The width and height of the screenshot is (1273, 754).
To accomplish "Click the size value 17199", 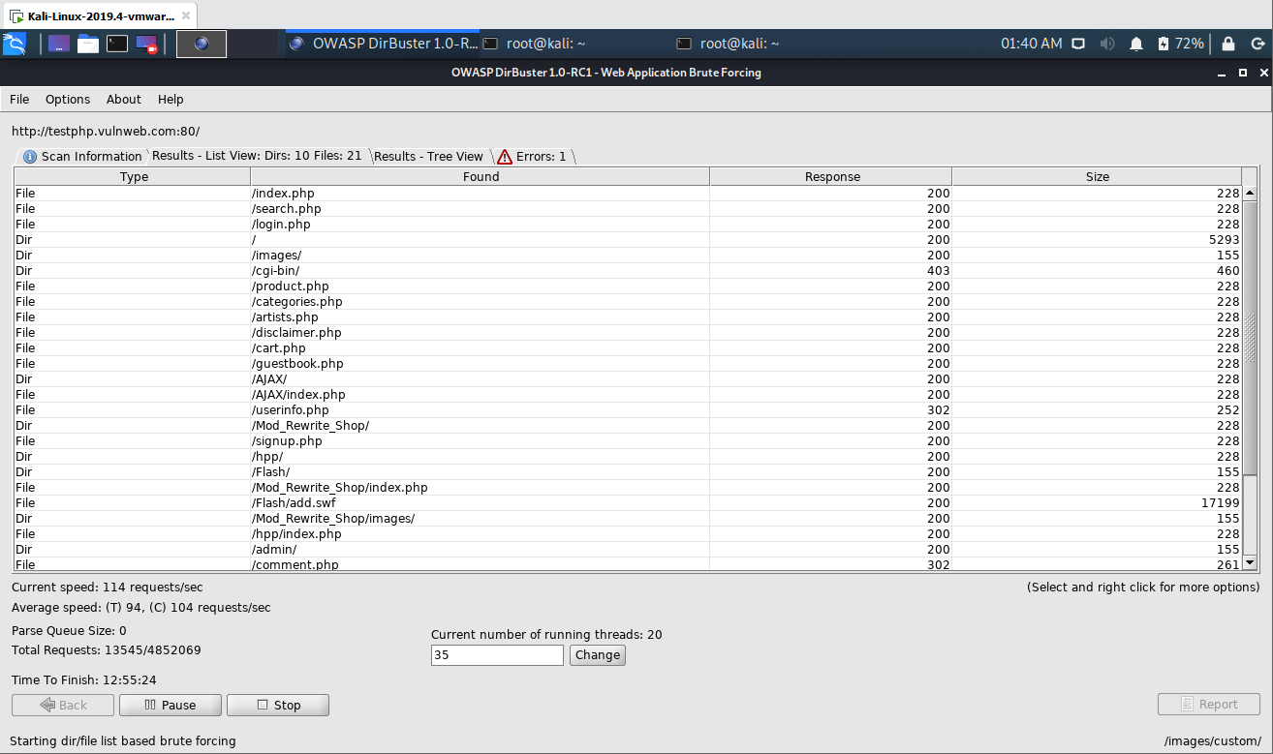I will pos(1220,503).
